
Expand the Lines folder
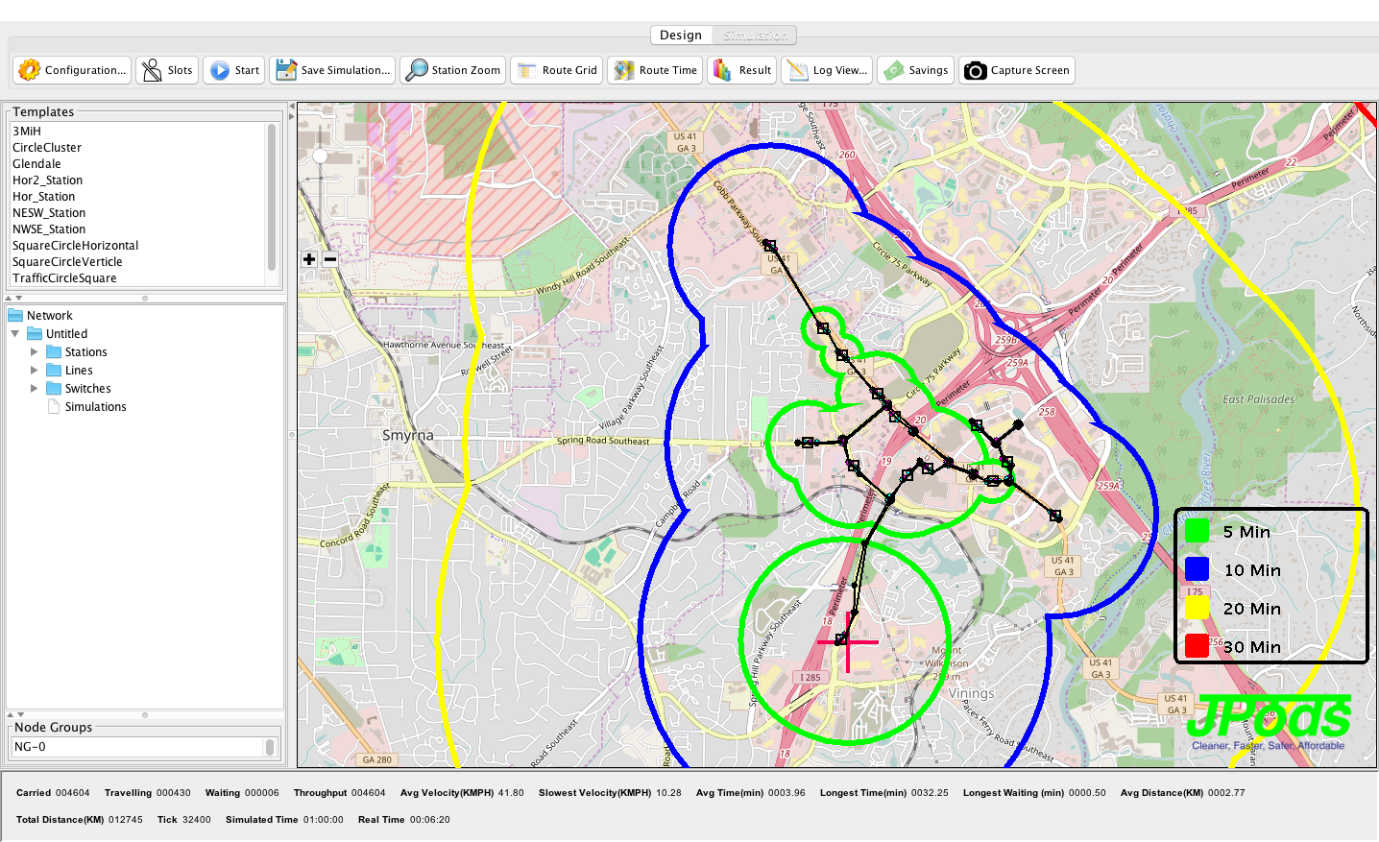coord(35,371)
